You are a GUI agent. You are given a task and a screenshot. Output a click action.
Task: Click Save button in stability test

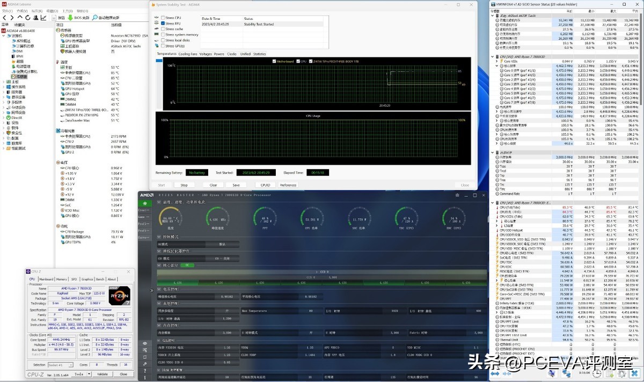coord(236,185)
